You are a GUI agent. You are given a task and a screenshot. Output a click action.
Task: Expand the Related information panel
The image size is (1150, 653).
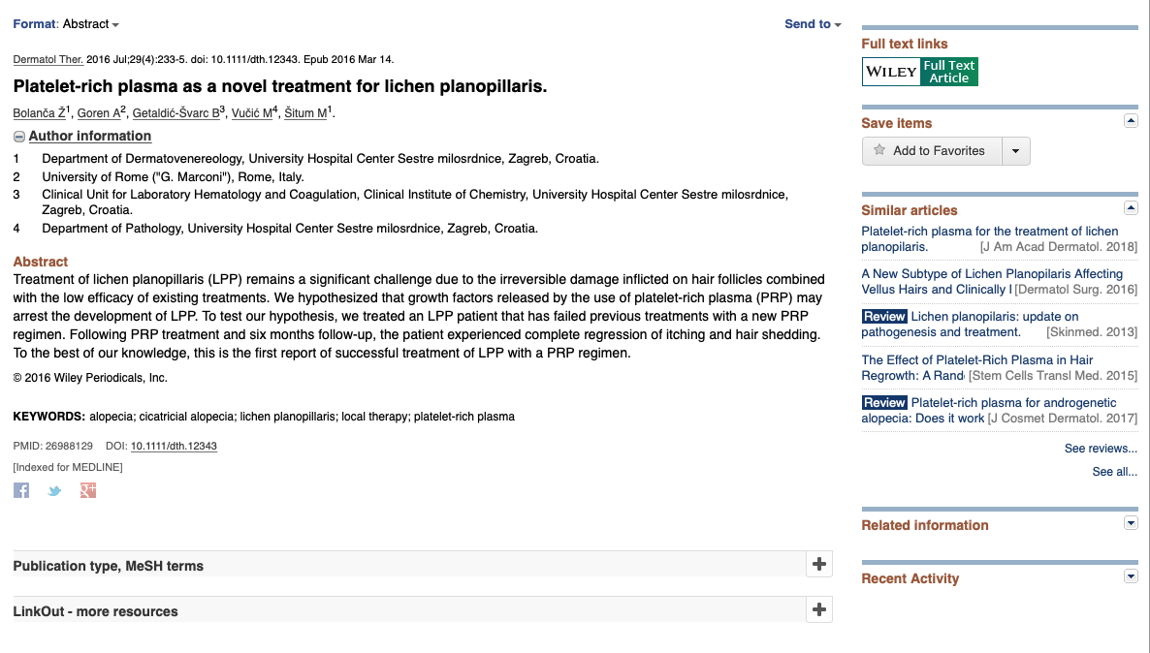pyautogui.click(x=1130, y=523)
